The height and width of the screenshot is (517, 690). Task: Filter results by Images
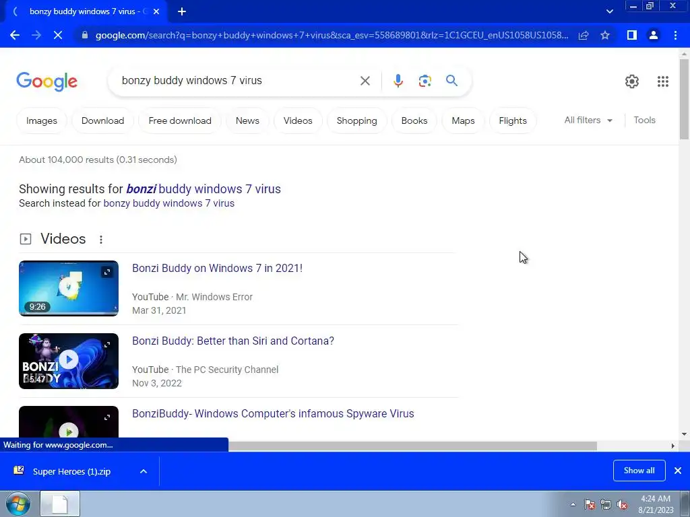pyautogui.click(x=41, y=120)
